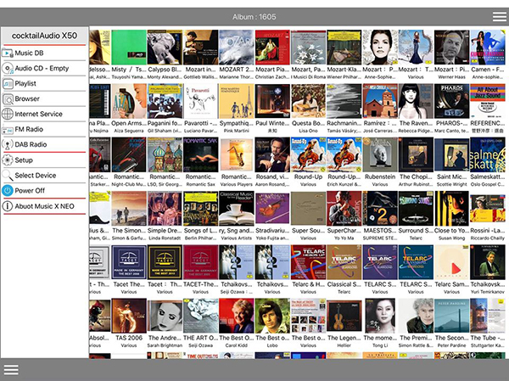Open All About Jazz Sound REFERENCE cover
This screenshot has height=381, width=509.
487,101
